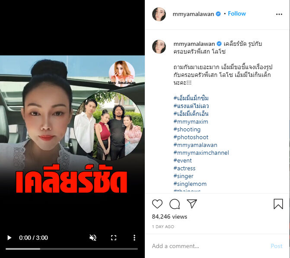Open the #singlemom hashtag
This screenshot has height=258, width=290.
point(190,184)
